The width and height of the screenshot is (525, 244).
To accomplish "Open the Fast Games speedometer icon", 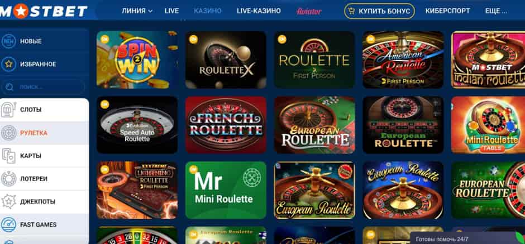I will (x=9, y=225).
